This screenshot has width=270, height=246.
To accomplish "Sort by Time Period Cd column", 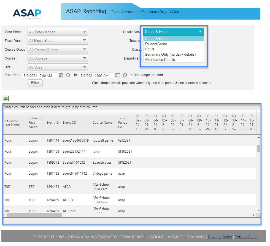I will coord(123,123).
